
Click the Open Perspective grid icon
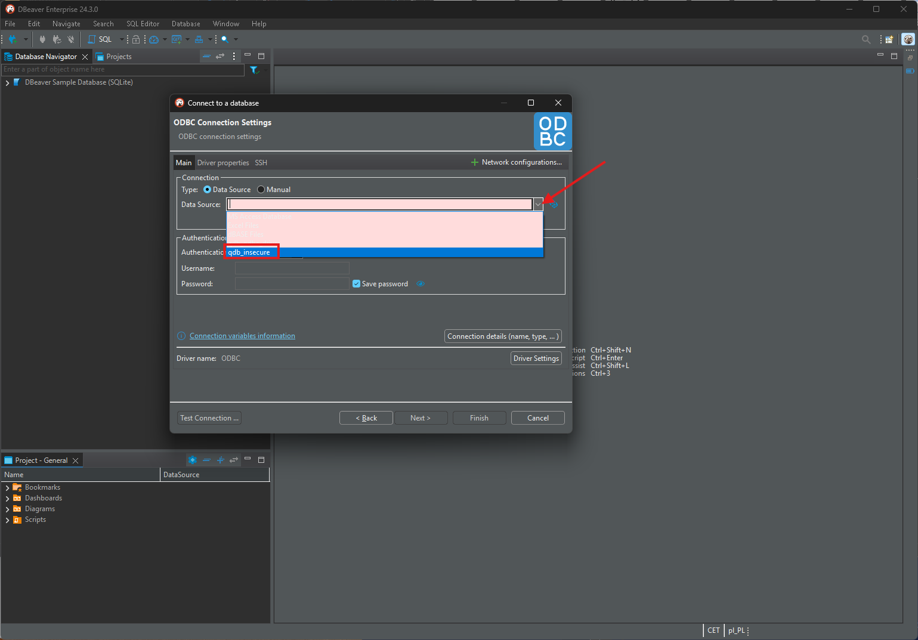click(889, 39)
